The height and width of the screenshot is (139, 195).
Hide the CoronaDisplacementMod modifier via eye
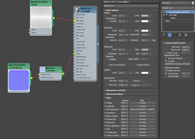pos(164,12)
